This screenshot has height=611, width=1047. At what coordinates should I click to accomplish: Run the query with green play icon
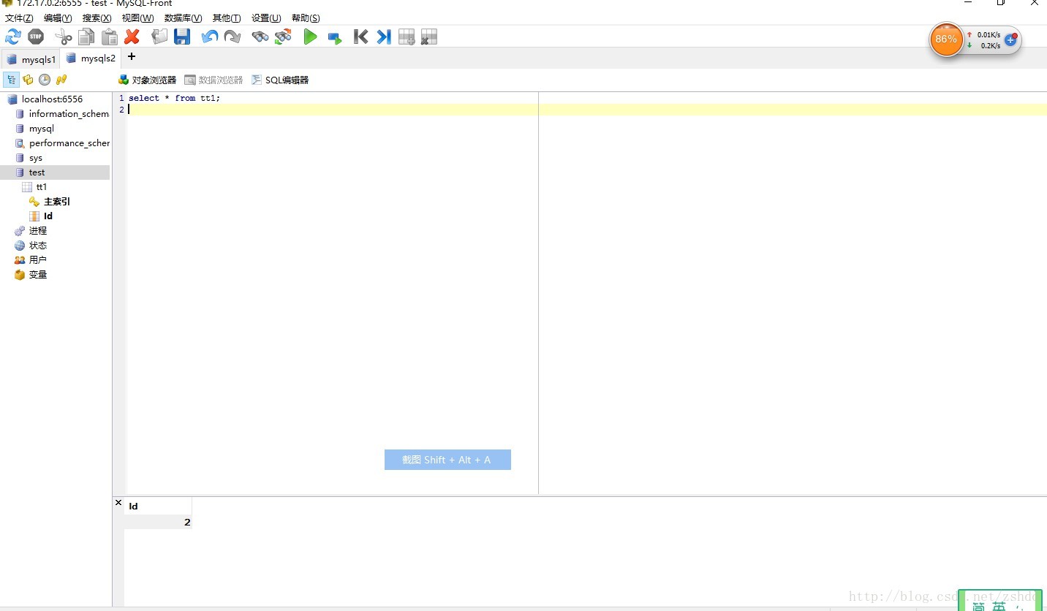click(311, 37)
